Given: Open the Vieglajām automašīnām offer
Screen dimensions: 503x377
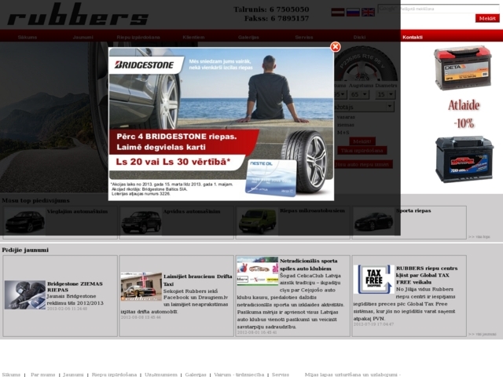Looking at the screenshot, I should (x=77, y=211).
